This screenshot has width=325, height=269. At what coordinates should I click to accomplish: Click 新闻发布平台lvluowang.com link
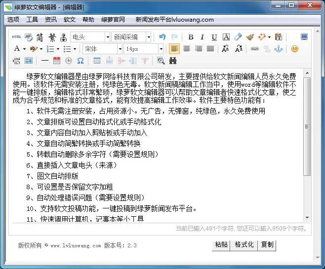(174, 20)
